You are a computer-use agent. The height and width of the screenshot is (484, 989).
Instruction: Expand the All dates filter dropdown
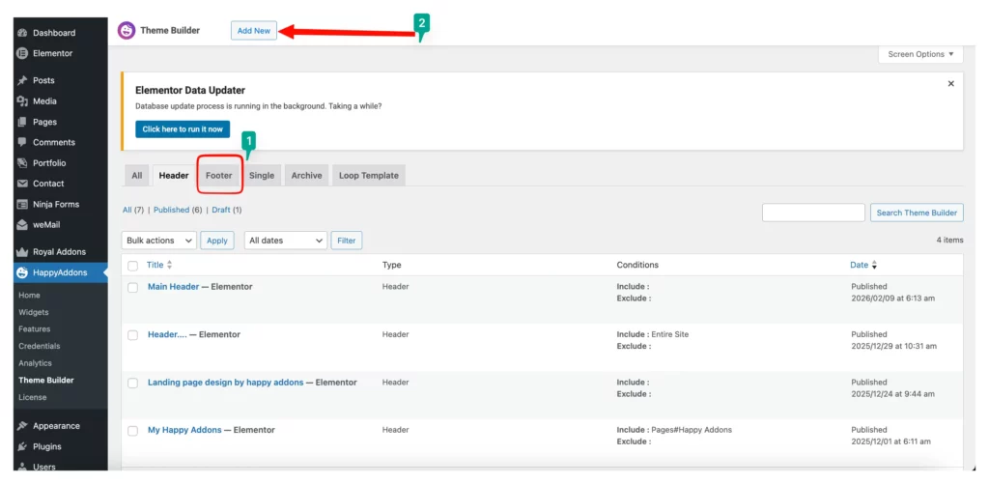tap(285, 241)
